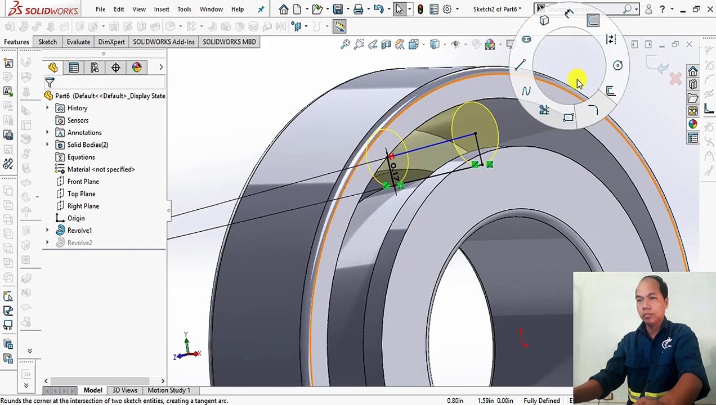Open the Insert menu
The width and height of the screenshot is (716, 405).
[162, 9]
